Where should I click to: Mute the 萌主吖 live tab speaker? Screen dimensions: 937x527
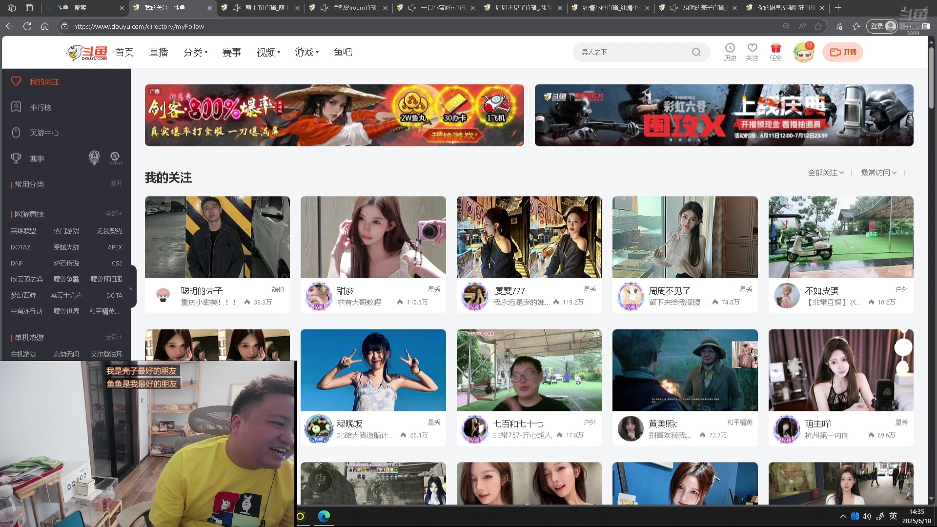[237, 8]
